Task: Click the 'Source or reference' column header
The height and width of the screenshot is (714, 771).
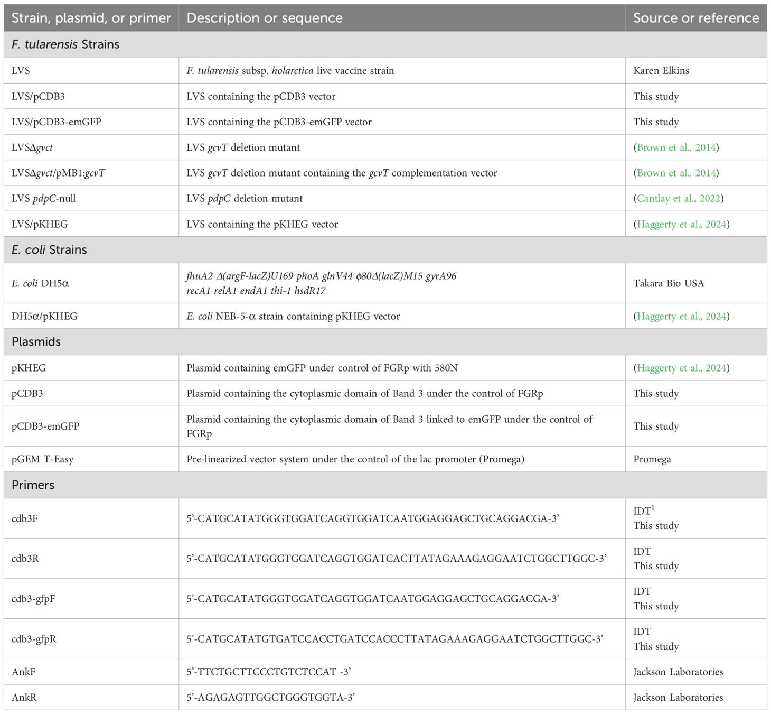Action: point(696,18)
